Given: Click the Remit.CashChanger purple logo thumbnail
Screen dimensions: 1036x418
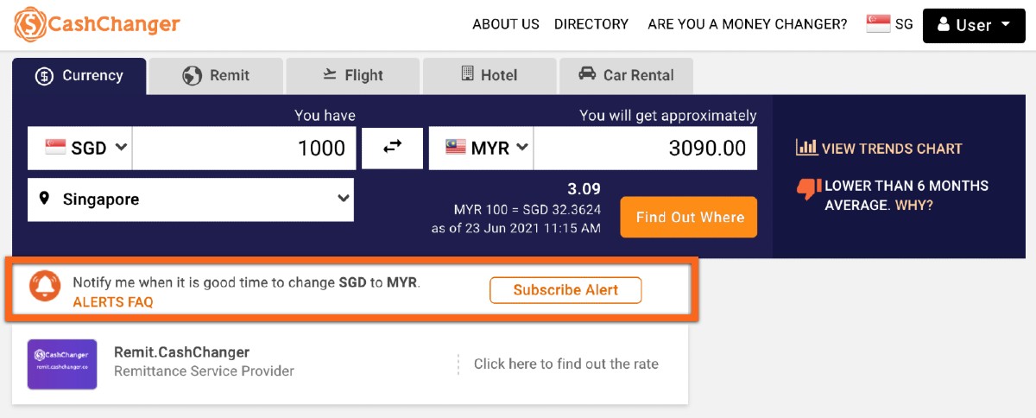Looking at the screenshot, I should click(62, 364).
